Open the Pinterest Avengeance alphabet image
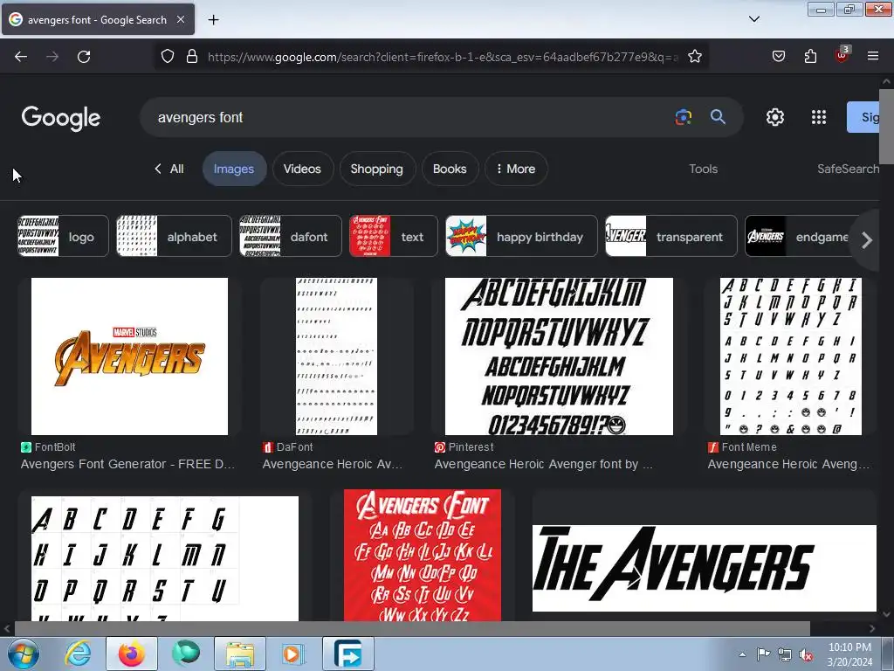The image size is (894, 671). coord(559,356)
